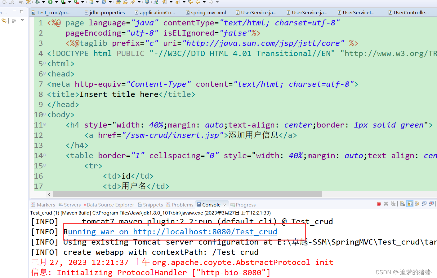Go Back with the yellow left arrow

pos(198,2)
